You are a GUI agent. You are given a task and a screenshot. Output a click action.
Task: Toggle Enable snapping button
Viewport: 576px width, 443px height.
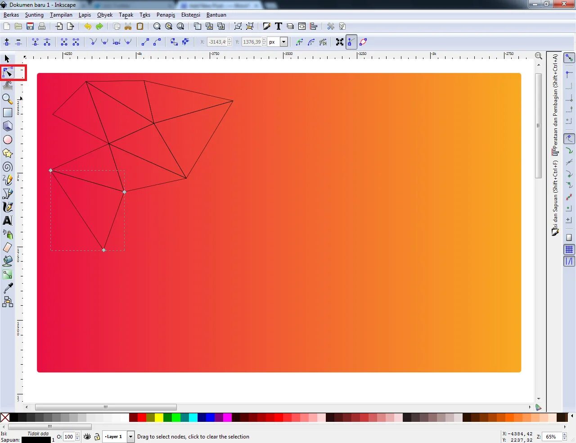click(569, 58)
